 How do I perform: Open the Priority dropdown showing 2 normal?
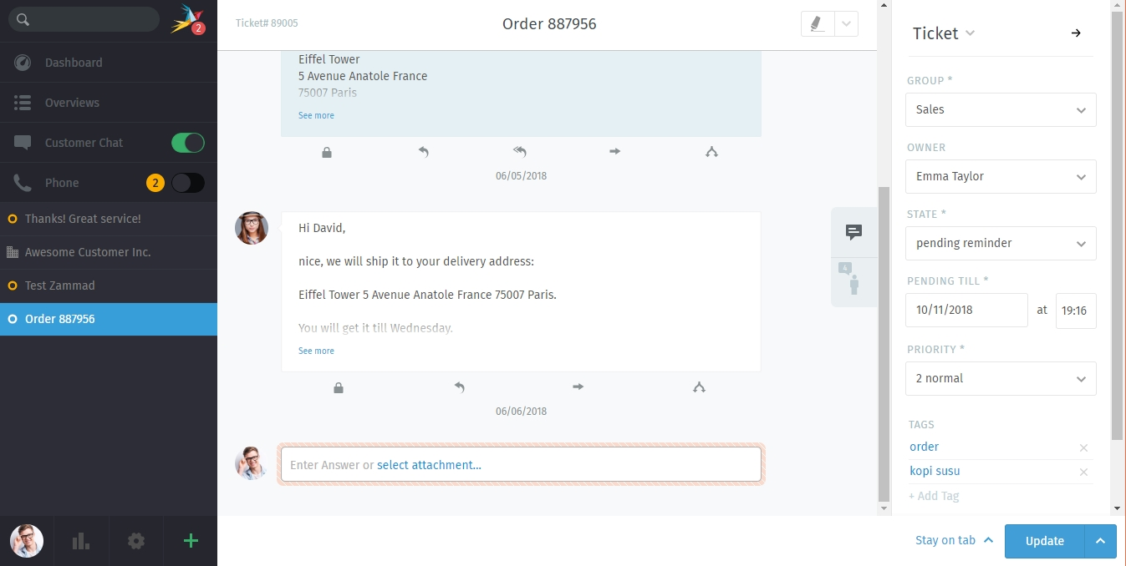point(1001,378)
